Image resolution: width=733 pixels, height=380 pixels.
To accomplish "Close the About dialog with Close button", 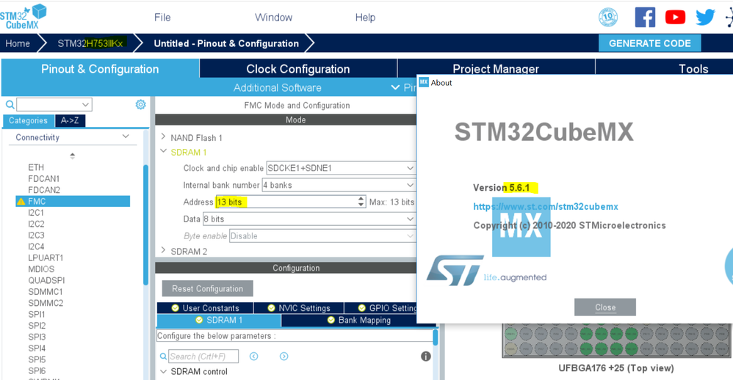I will pyautogui.click(x=605, y=307).
